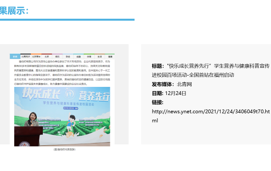Switch to the 北京 tab

[47, 57]
